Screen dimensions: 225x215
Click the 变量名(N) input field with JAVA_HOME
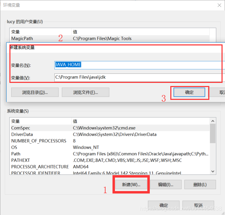(x=140, y=65)
